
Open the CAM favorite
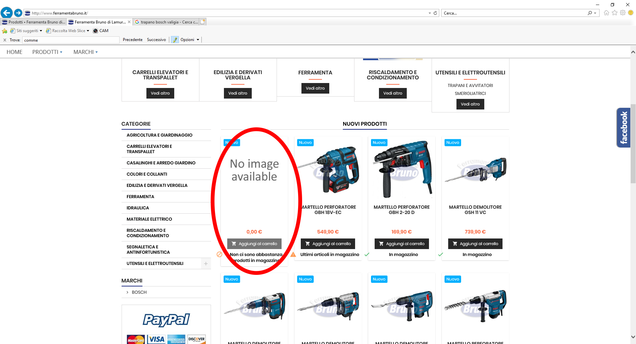[x=101, y=31]
